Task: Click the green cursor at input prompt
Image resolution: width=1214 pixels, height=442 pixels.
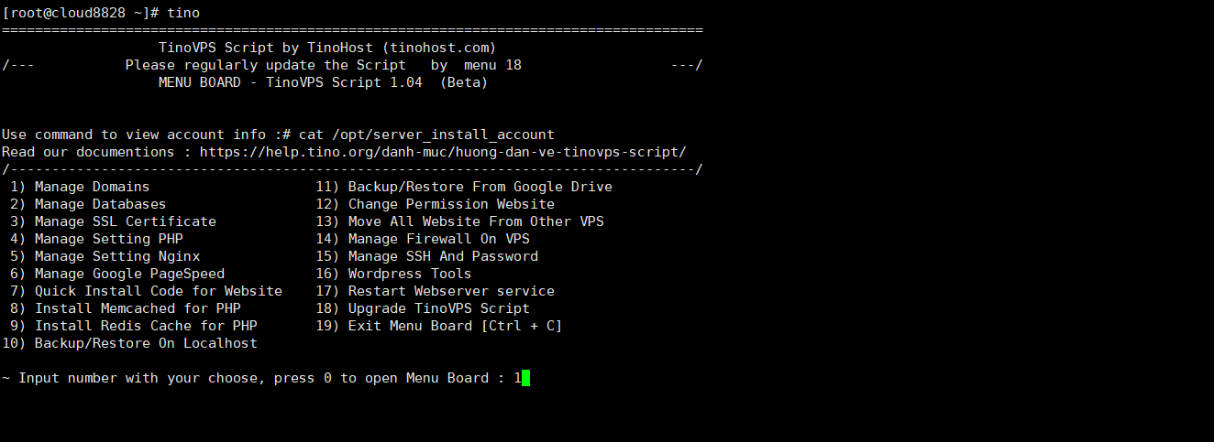Action: (525, 378)
